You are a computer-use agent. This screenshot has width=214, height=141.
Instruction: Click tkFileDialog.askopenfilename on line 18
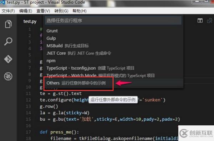(116, 139)
